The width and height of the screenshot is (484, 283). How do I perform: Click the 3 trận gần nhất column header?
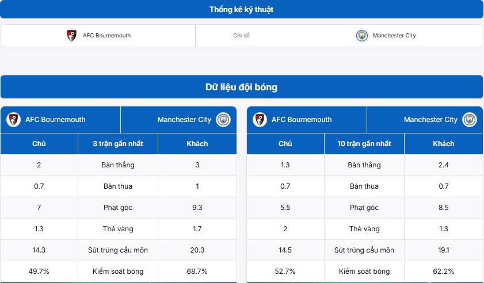(118, 143)
